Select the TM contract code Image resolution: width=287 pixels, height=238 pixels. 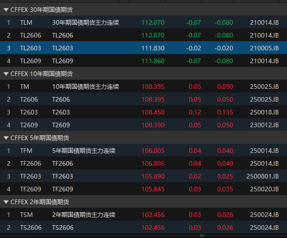(x=25, y=87)
